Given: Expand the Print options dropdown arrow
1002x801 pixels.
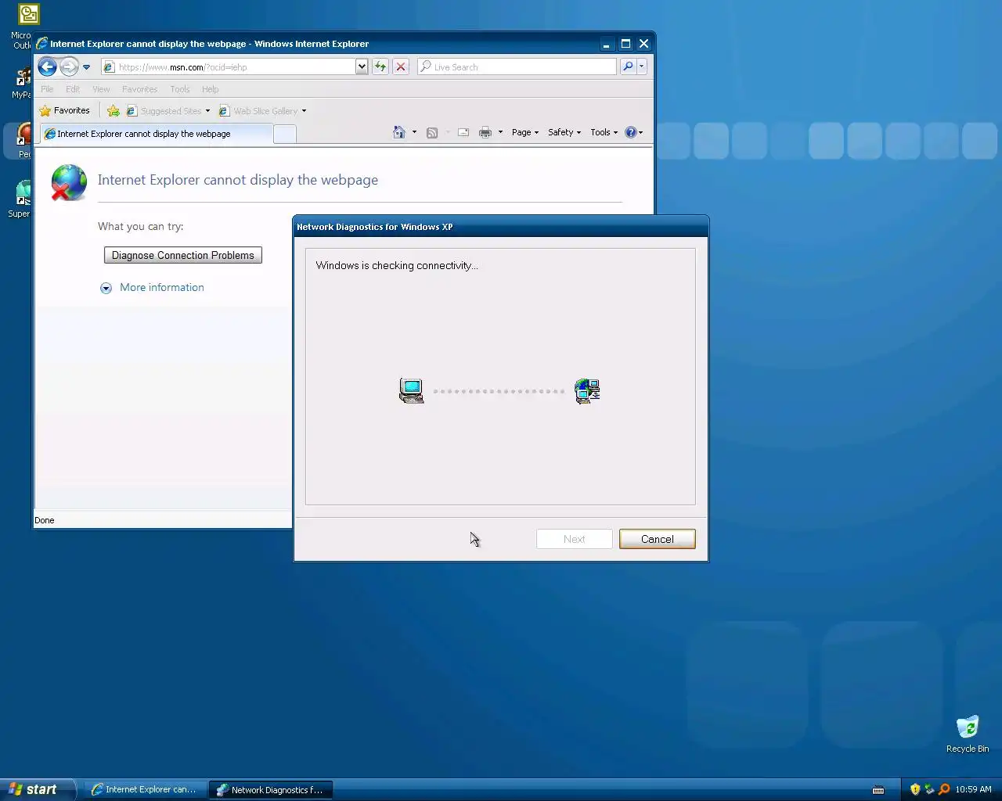Looking at the screenshot, I should pos(500,132).
